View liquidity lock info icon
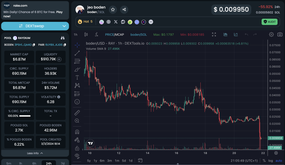 [x=59, y=59]
